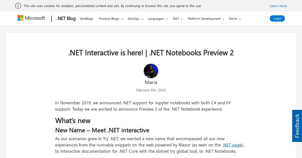Image resolution: width=302 pixels, height=158 pixels.
Task: Open the Languages dropdown
Action: (x=158, y=19)
